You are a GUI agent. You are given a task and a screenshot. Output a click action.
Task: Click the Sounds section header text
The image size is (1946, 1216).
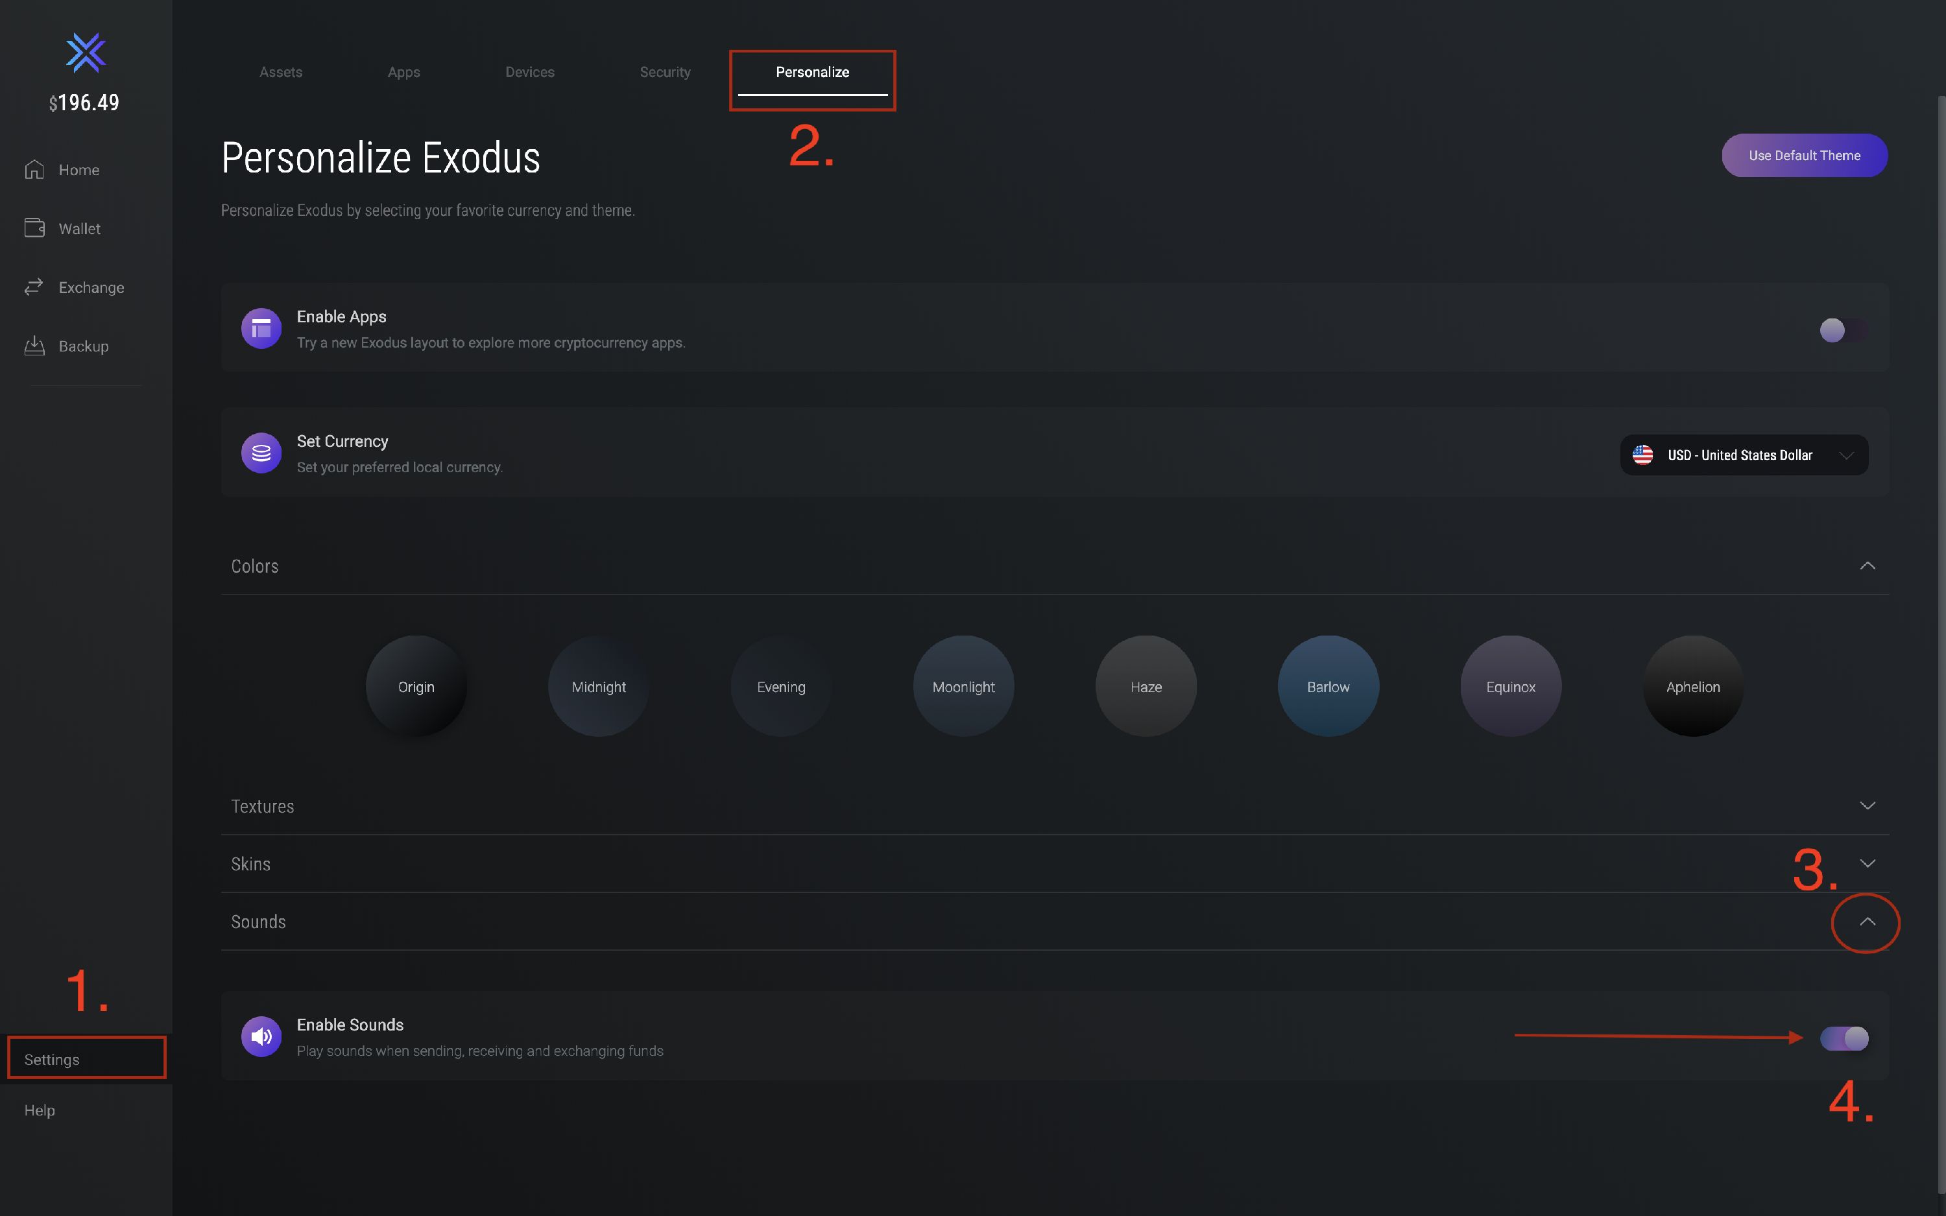258,922
